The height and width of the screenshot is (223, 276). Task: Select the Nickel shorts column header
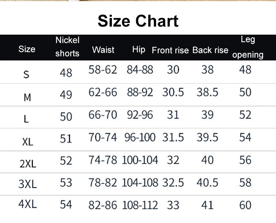(x=67, y=47)
